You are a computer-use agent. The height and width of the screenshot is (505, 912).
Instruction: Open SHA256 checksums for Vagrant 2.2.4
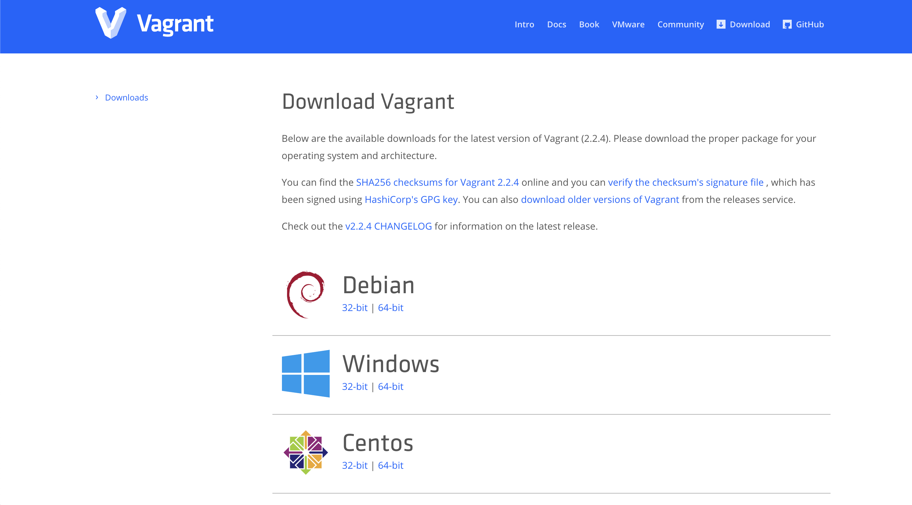click(437, 182)
